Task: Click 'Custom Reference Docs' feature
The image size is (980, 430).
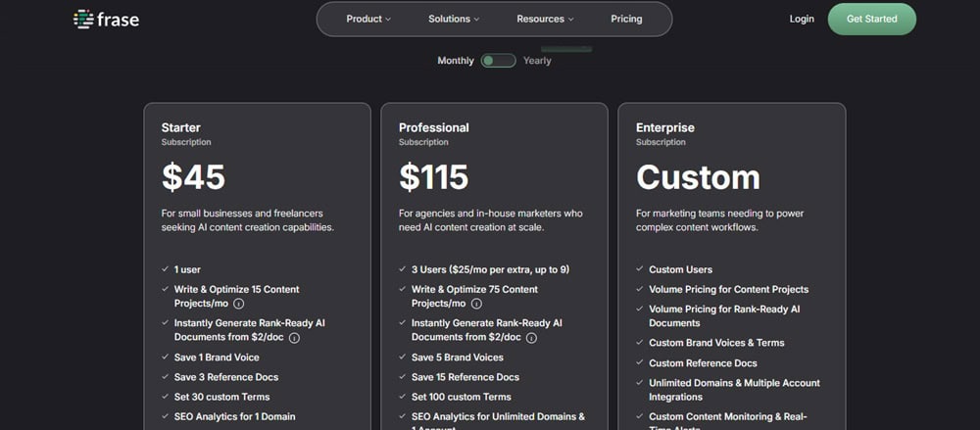Action: [x=703, y=363]
